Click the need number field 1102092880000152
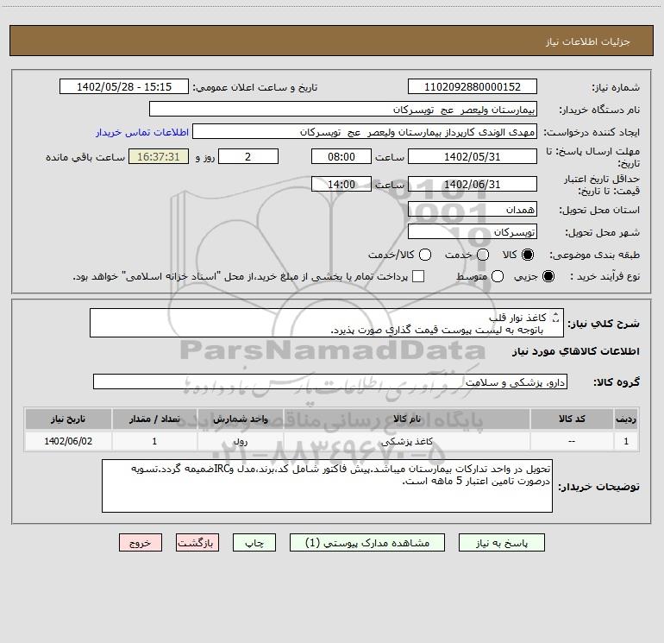This screenshot has width=664, height=643. [473, 86]
